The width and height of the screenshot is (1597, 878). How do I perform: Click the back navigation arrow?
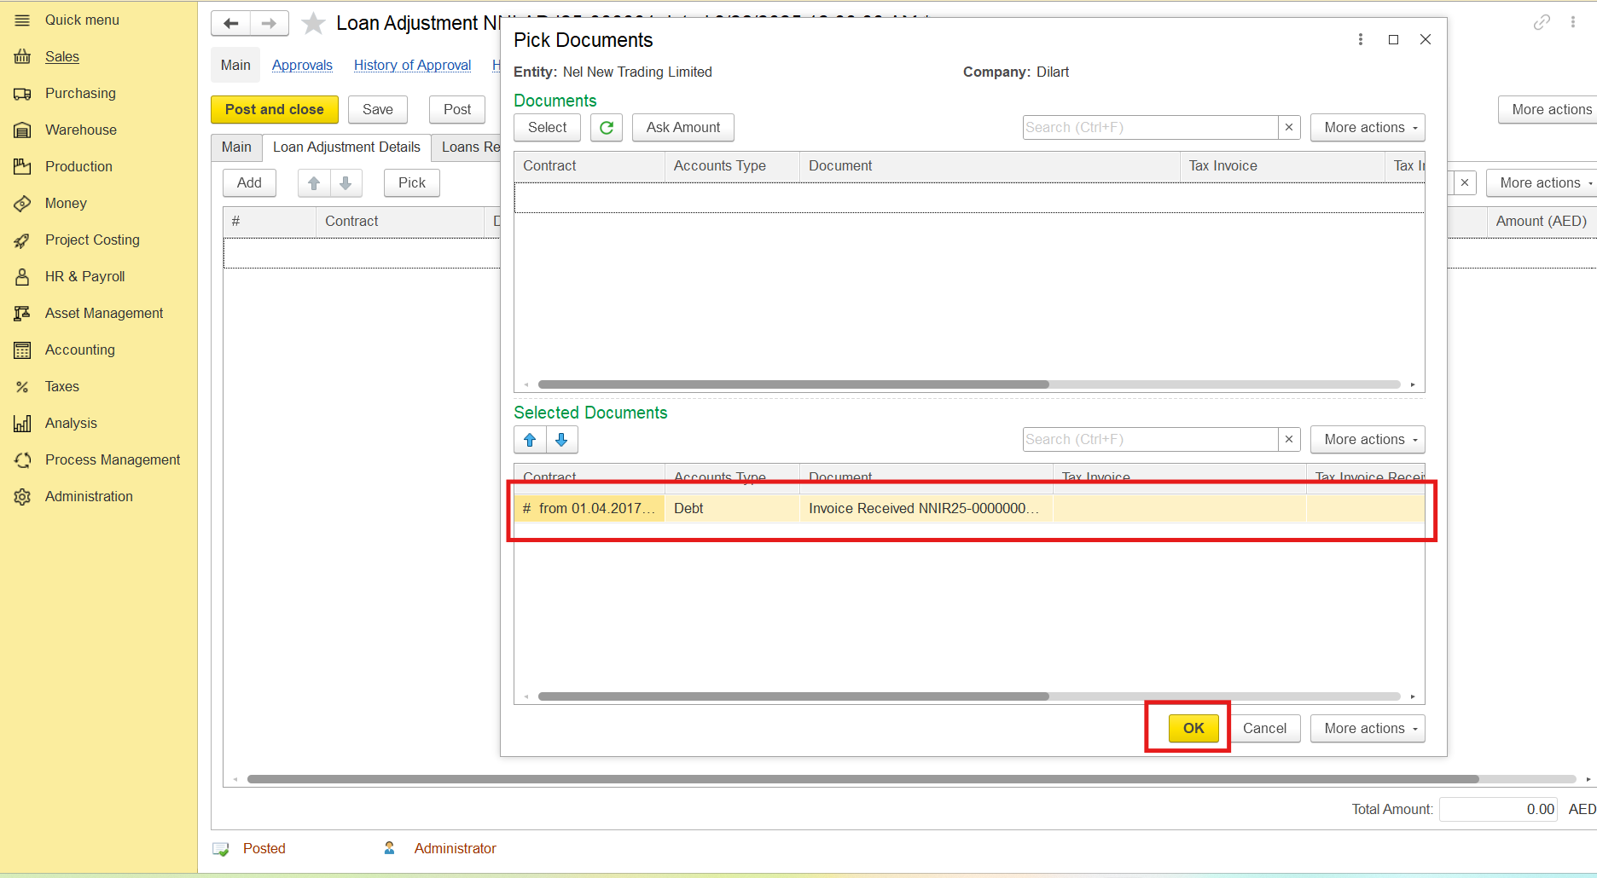tap(230, 23)
